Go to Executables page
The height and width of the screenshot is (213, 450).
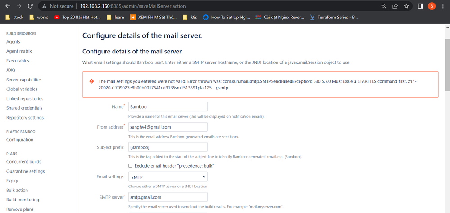(18, 61)
